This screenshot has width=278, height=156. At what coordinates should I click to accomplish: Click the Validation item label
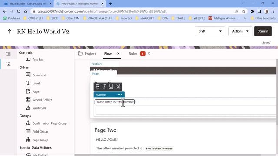[39, 108]
